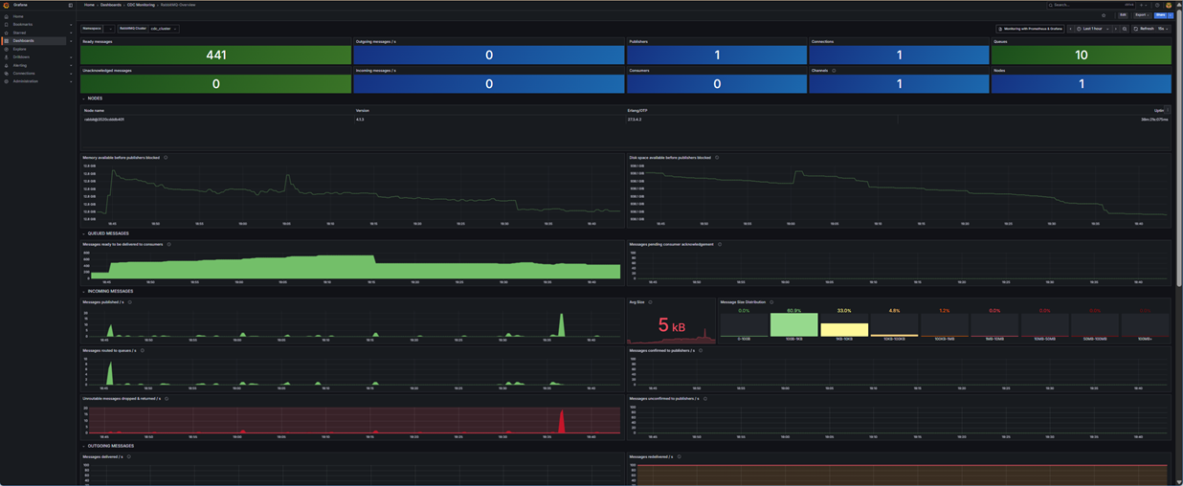1183x486 pixels.
Task: Star this dashboard as favorite
Action: pos(1104,15)
